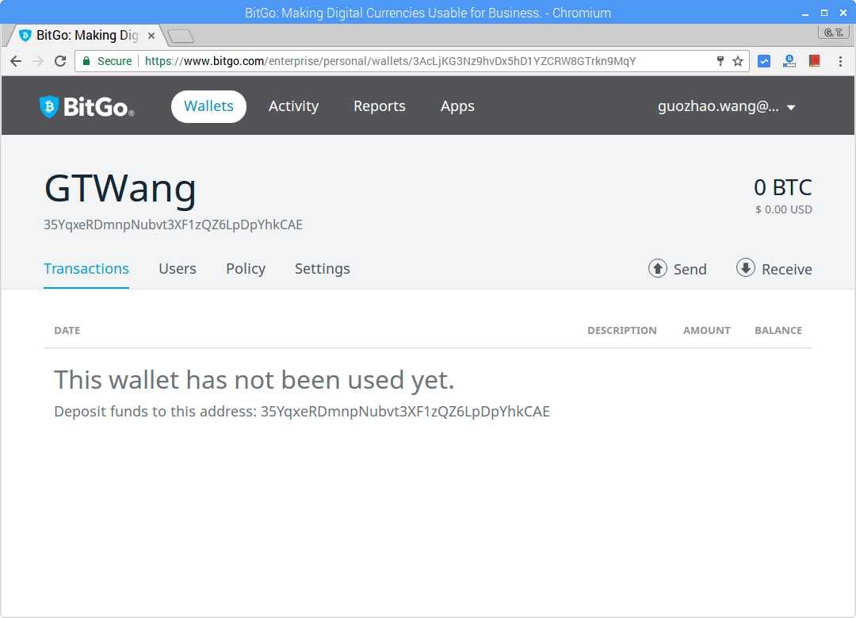The width and height of the screenshot is (856, 618).
Task: Click the Receive icon with downward arrow
Action: click(746, 269)
